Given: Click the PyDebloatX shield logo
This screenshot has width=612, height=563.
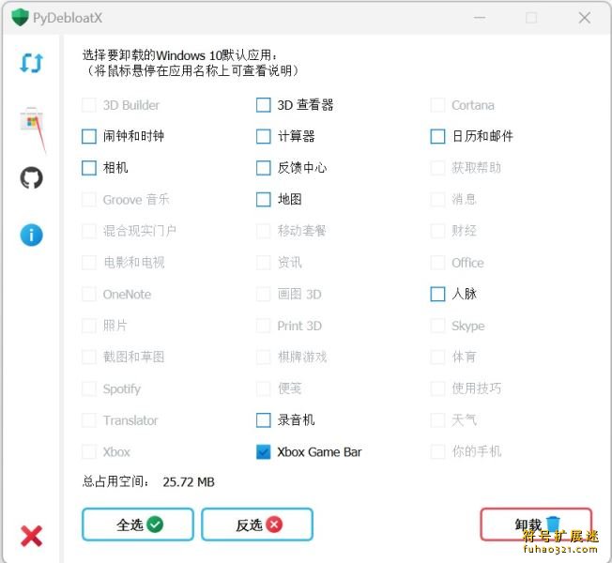Looking at the screenshot, I should [x=20, y=18].
